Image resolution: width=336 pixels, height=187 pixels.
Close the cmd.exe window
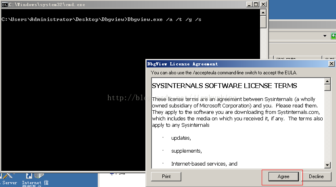point(263,4)
